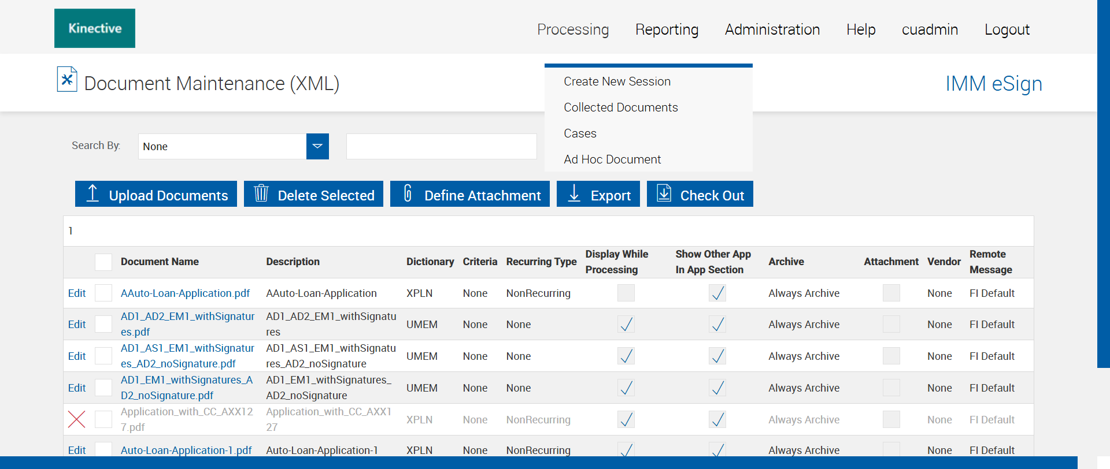Viewport: 1110px width, 469px height.
Task: Select the AAuto-Loan-Application.pdf row checkbox
Action: [103, 293]
